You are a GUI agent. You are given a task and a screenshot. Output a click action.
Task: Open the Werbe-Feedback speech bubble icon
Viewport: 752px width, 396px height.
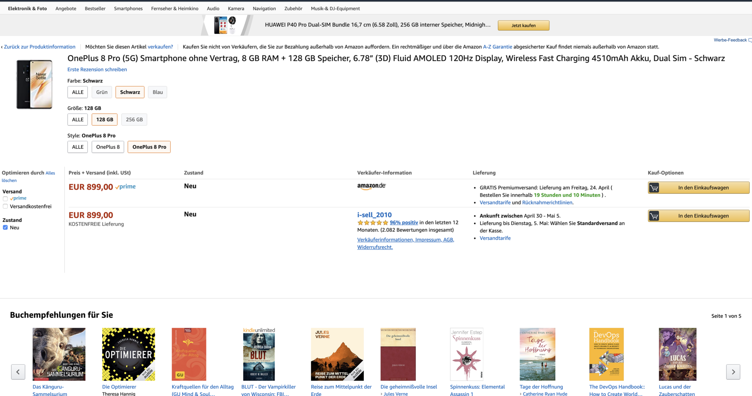[750, 40]
